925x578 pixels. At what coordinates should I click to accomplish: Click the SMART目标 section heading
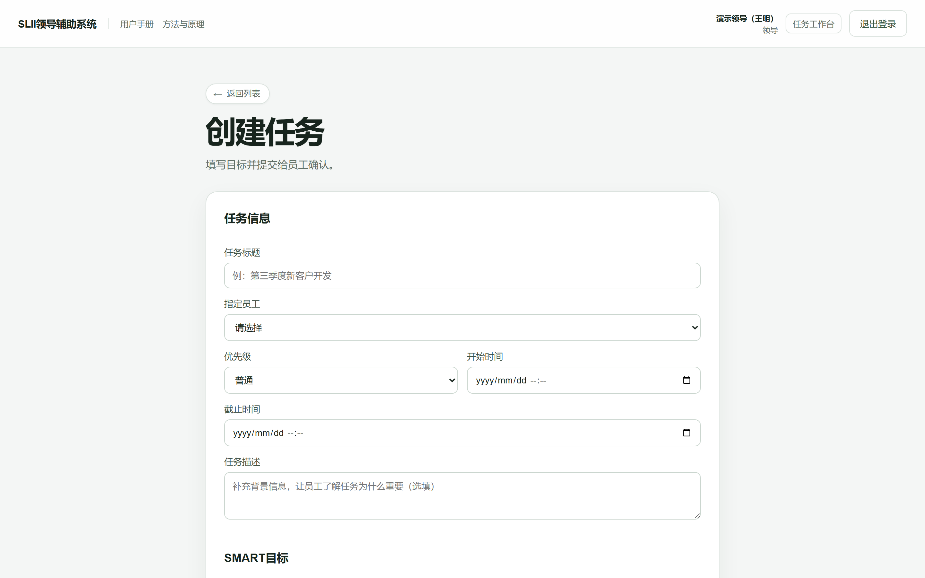[256, 558]
